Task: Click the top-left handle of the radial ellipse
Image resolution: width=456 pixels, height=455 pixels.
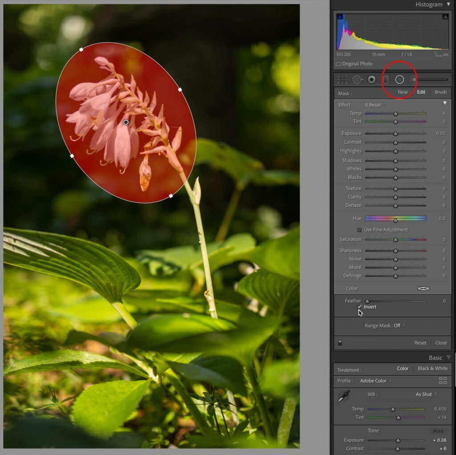Action: pos(81,49)
